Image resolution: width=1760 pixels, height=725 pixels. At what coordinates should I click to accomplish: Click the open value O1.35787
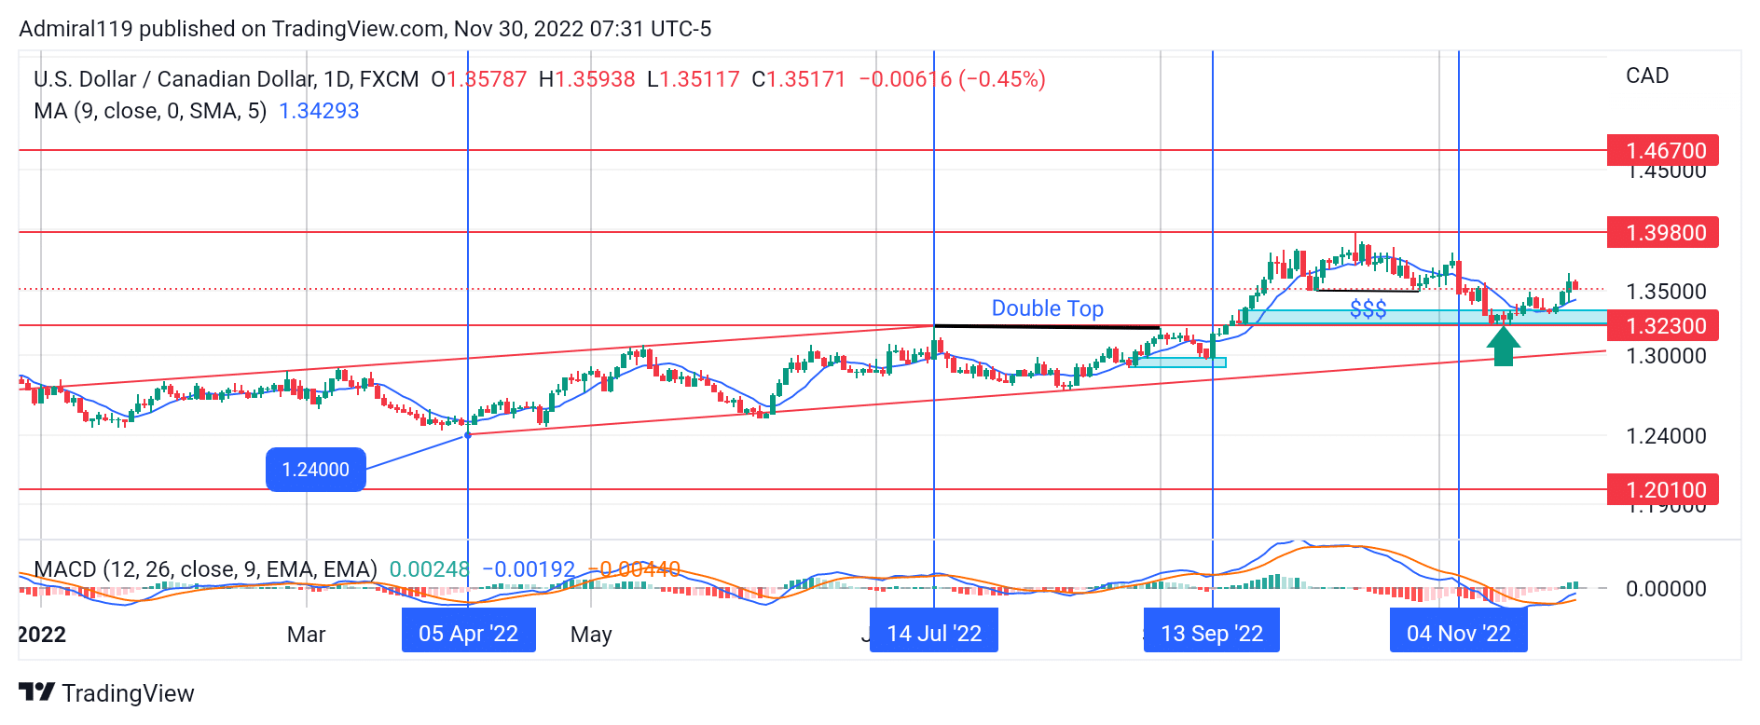coord(479,79)
